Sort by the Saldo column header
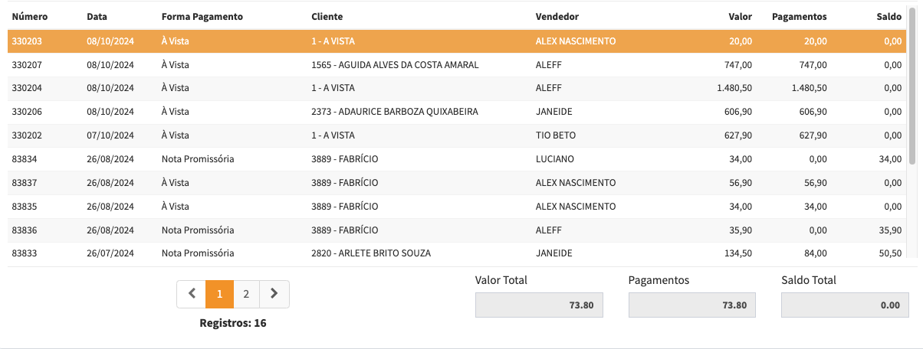This screenshot has height=349, width=923. pyautogui.click(x=889, y=16)
